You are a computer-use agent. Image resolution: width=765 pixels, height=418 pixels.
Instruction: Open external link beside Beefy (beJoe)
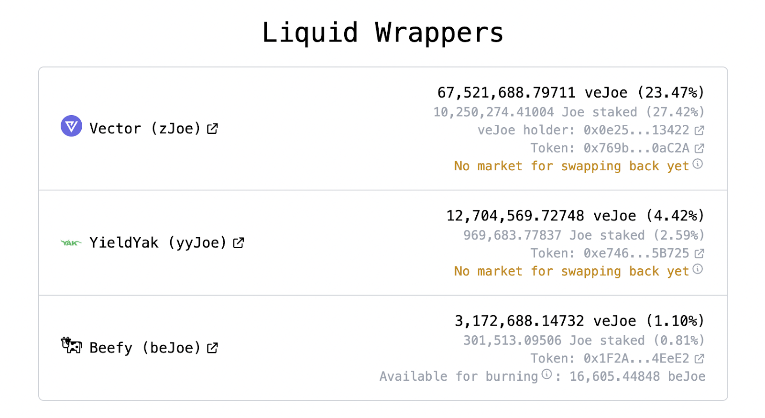(x=212, y=348)
